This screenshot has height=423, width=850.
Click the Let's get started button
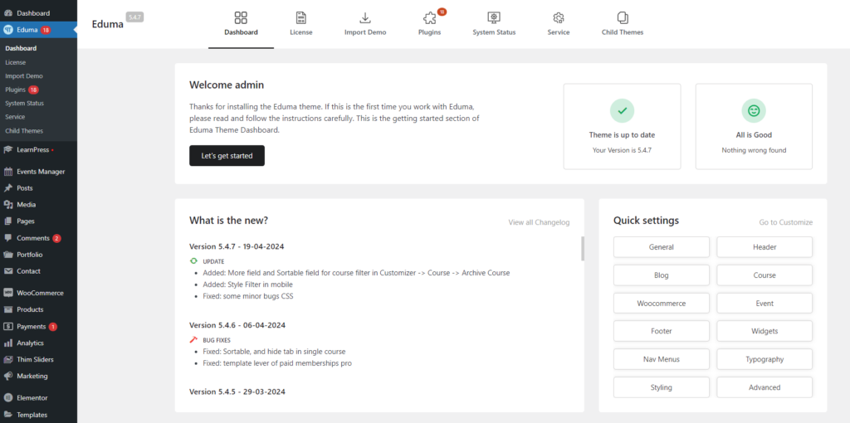pyautogui.click(x=227, y=155)
